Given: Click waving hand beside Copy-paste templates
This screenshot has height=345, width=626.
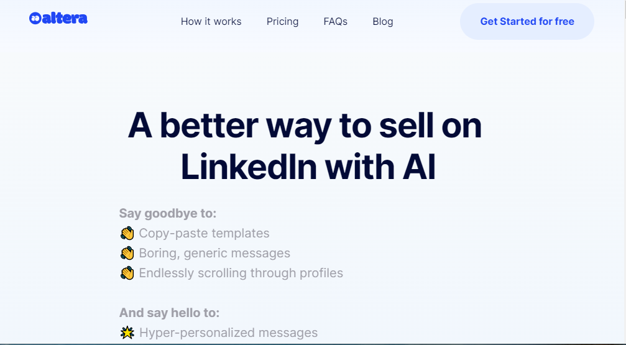Looking at the screenshot, I should click(127, 234).
